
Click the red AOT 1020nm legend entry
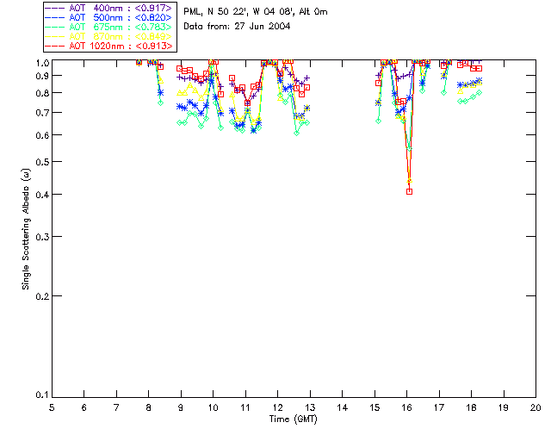point(109,46)
